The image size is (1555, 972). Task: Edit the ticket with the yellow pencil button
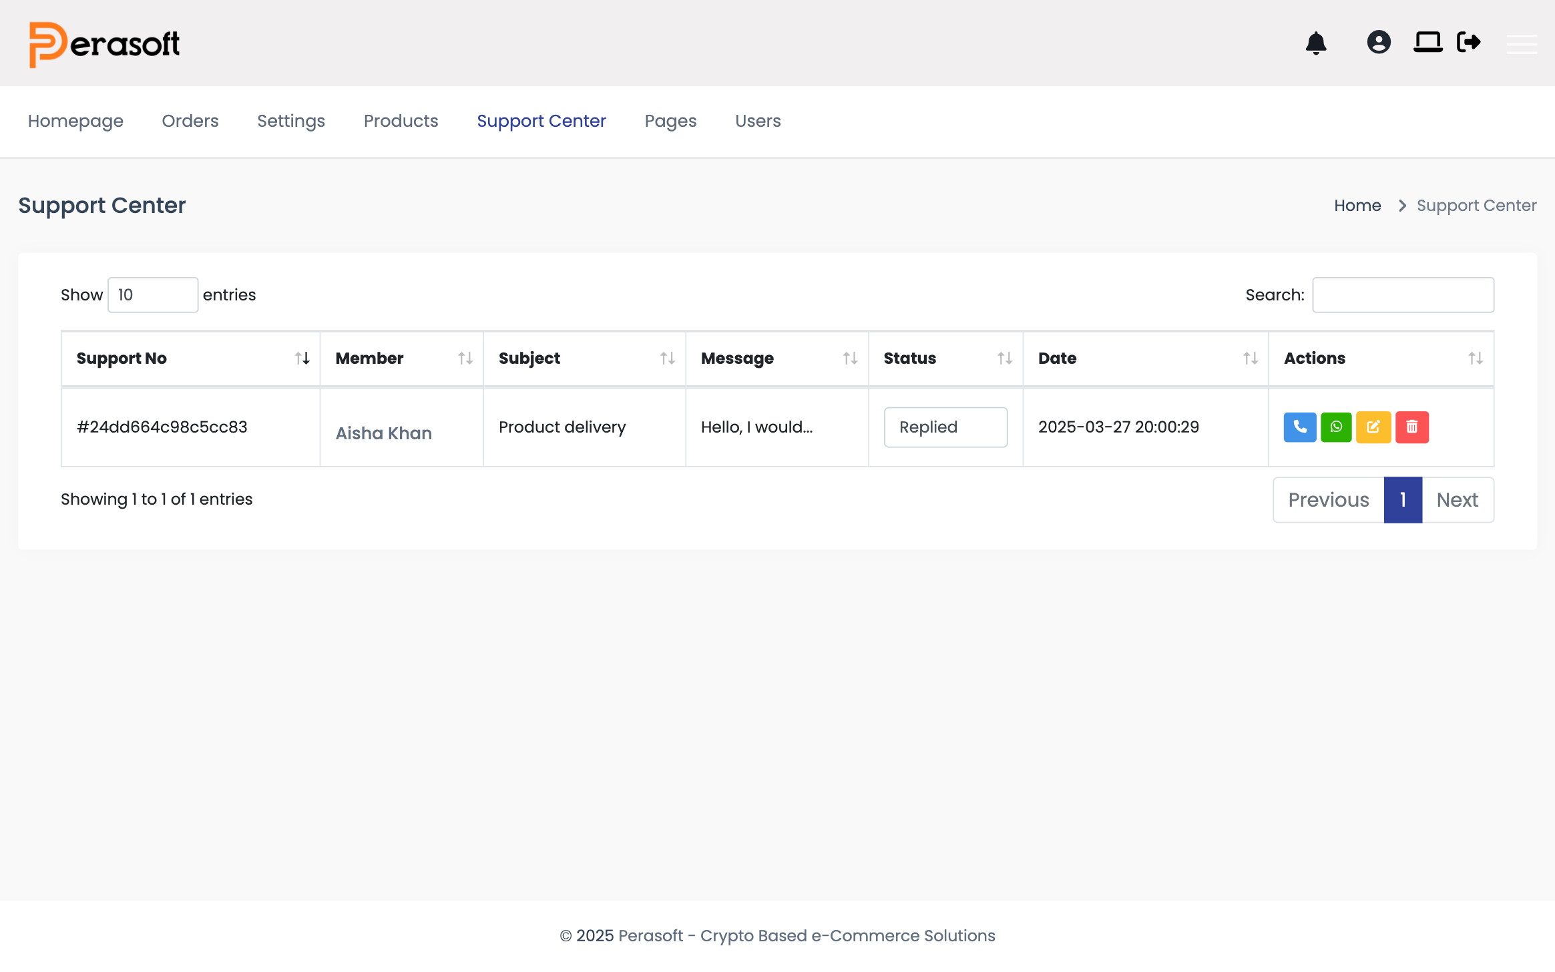click(1373, 427)
